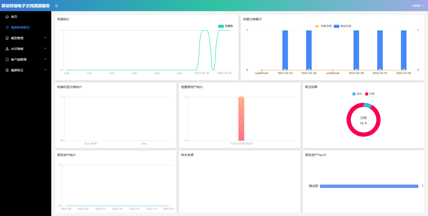Click the 测试部 label in Top10 chart
The image size is (428, 216).
pos(313,186)
